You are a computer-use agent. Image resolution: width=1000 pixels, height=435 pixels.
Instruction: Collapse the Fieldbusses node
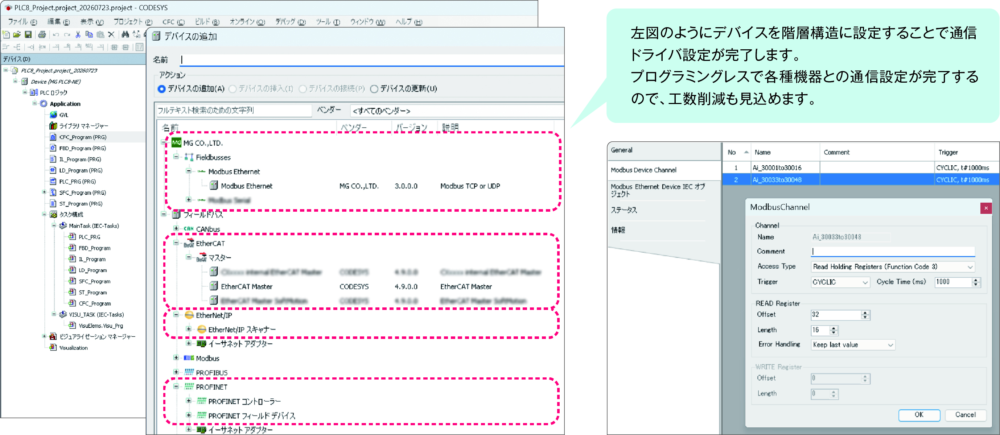point(176,157)
